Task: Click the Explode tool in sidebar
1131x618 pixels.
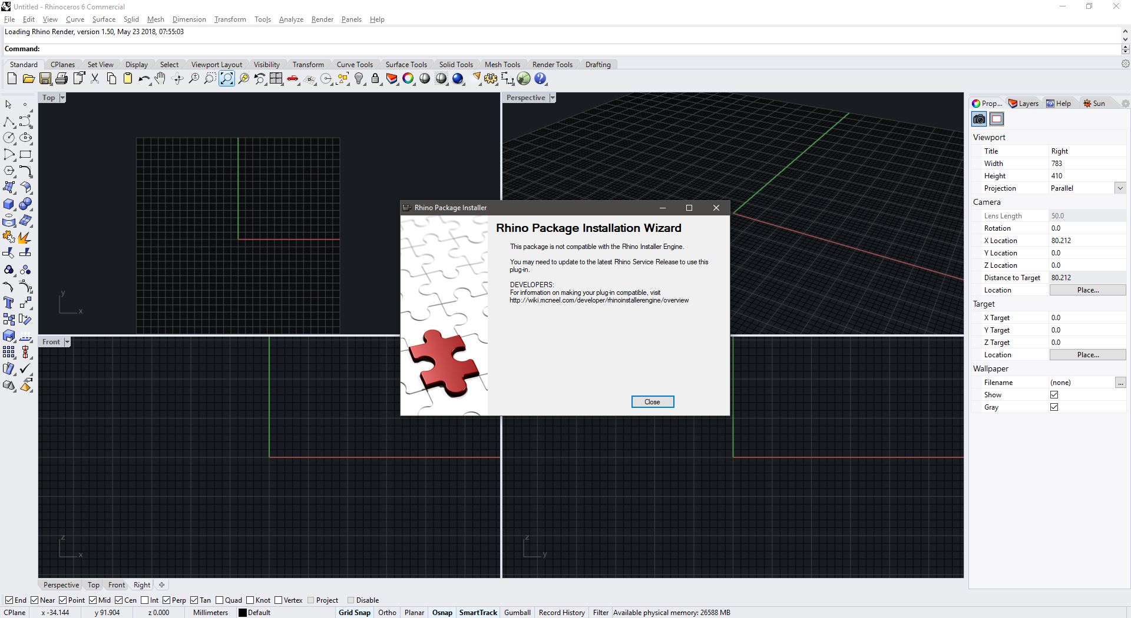Action: point(25,237)
